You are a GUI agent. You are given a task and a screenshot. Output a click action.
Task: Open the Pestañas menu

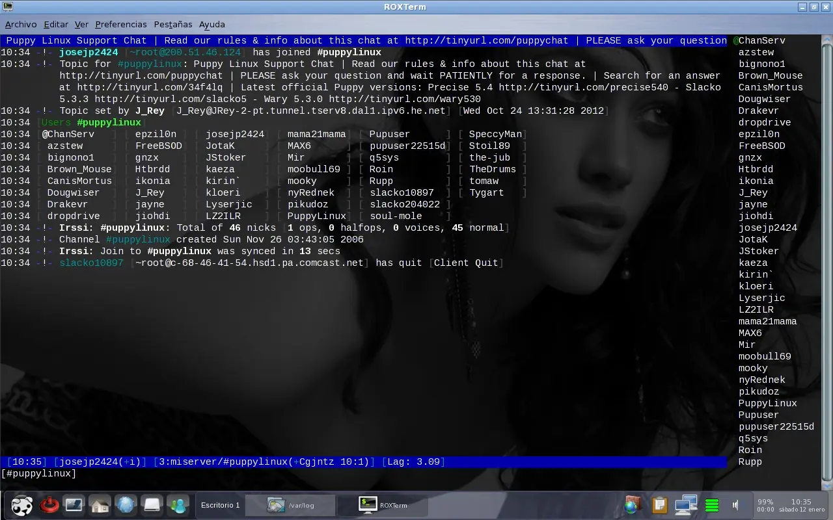(173, 24)
